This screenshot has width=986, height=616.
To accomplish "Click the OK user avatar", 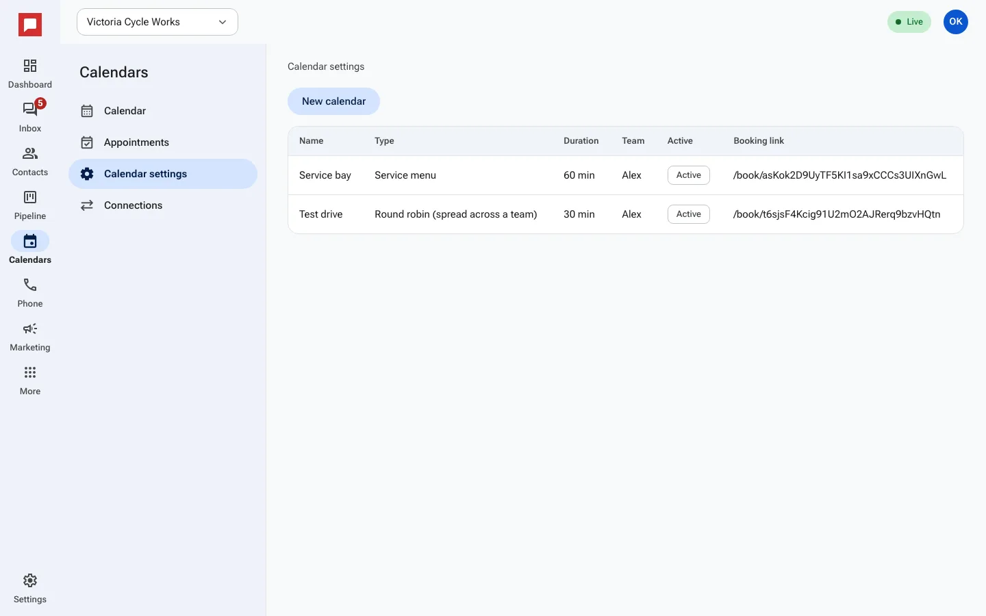I will [x=956, y=22].
